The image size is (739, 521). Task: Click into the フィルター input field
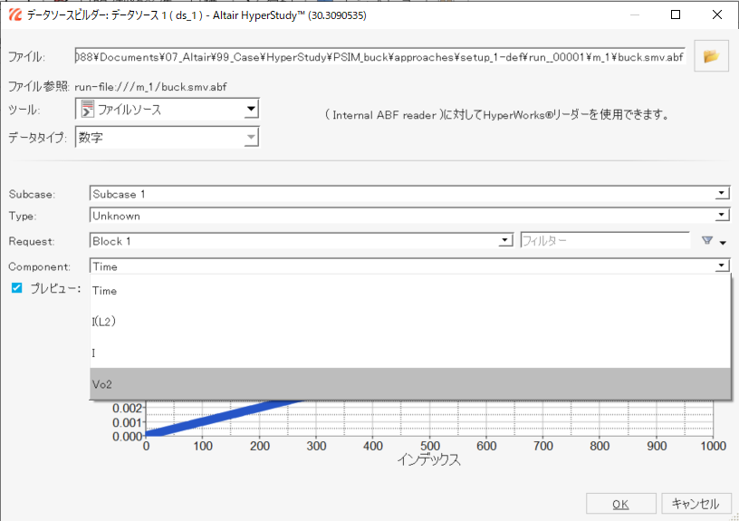click(x=604, y=241)
